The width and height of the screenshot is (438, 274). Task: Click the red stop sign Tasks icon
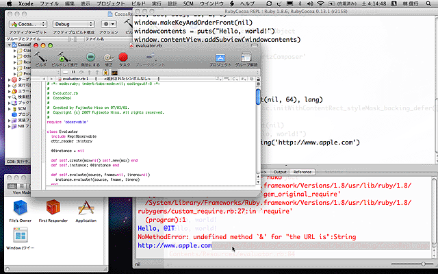[123, 57]
